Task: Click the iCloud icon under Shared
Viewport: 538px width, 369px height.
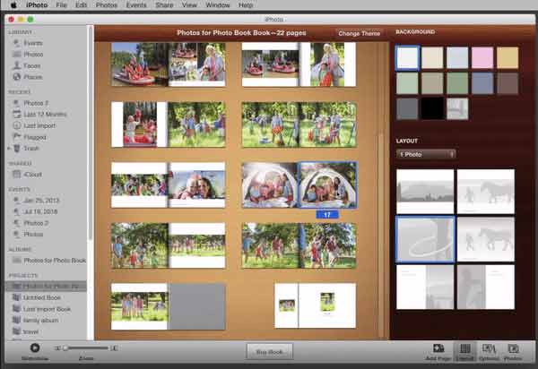Action: 16,175
